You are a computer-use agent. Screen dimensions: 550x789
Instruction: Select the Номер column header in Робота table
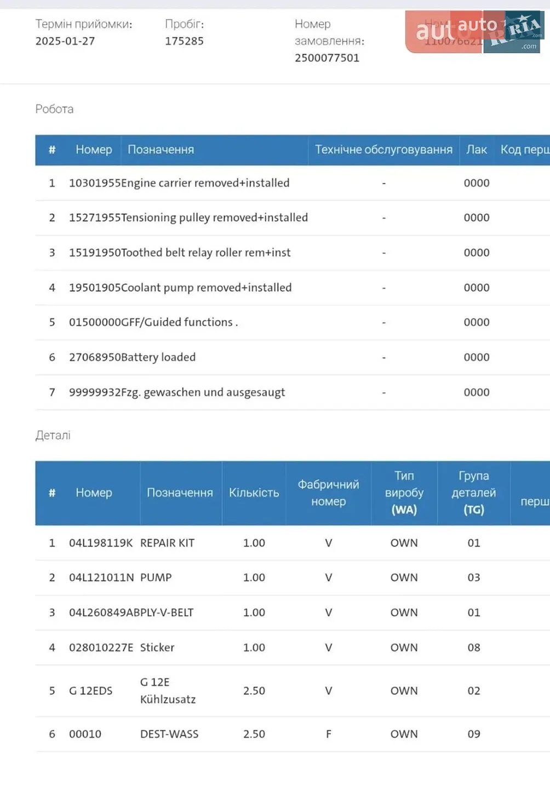pos(94,150)
